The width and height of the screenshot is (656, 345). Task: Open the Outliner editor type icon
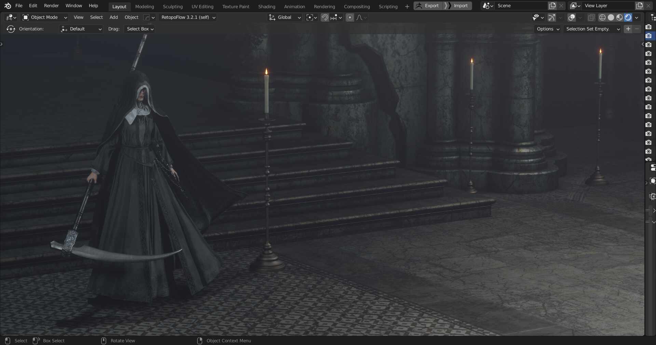click(x=653, y=17)
